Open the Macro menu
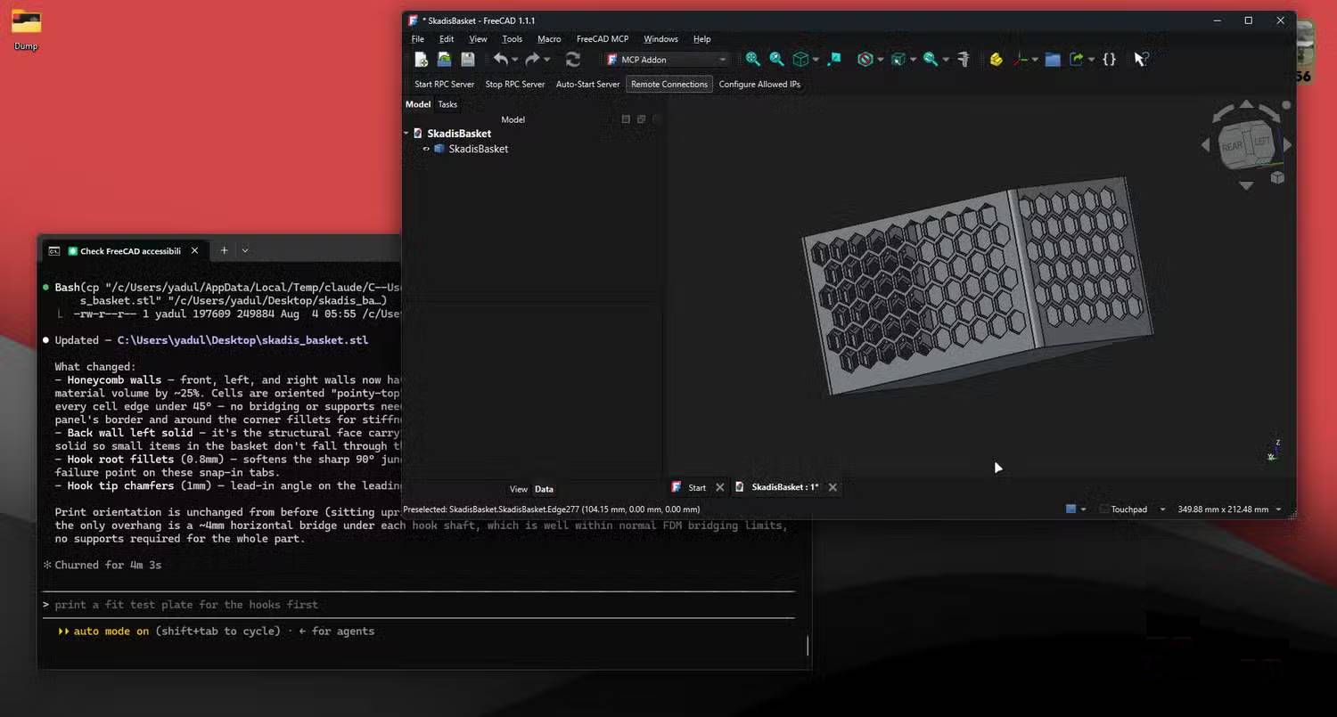The width and height of the screenshot is (1337, 717). [x=549, y=39]
